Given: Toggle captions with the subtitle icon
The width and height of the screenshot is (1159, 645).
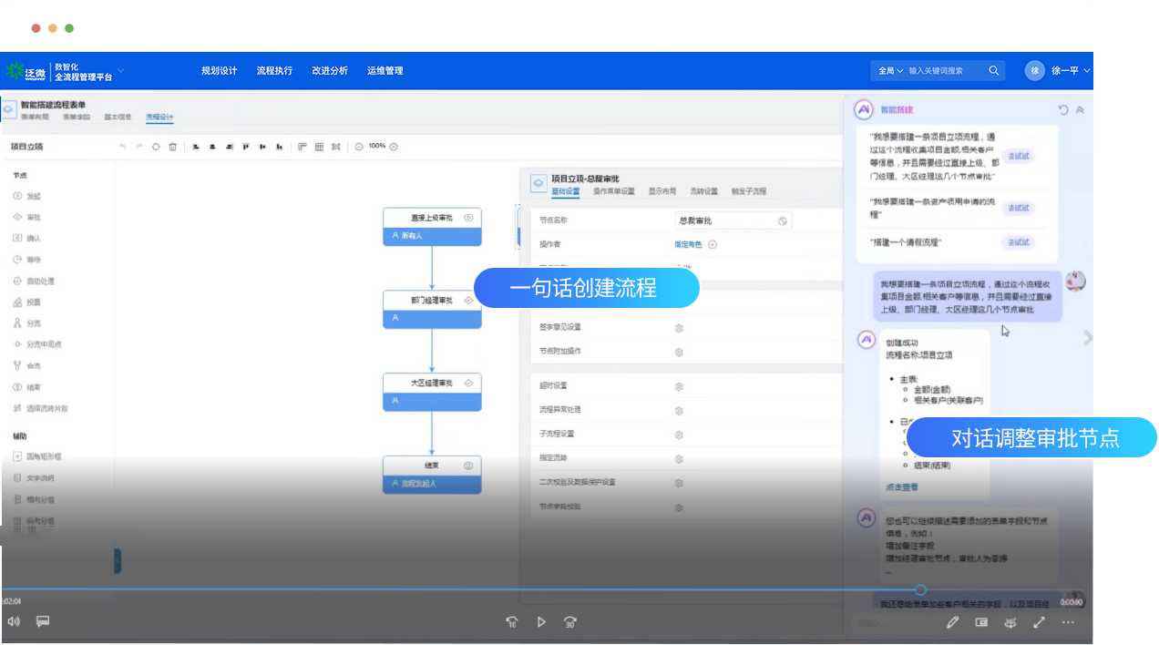Looking at the screenshot, I should point(42,622).
